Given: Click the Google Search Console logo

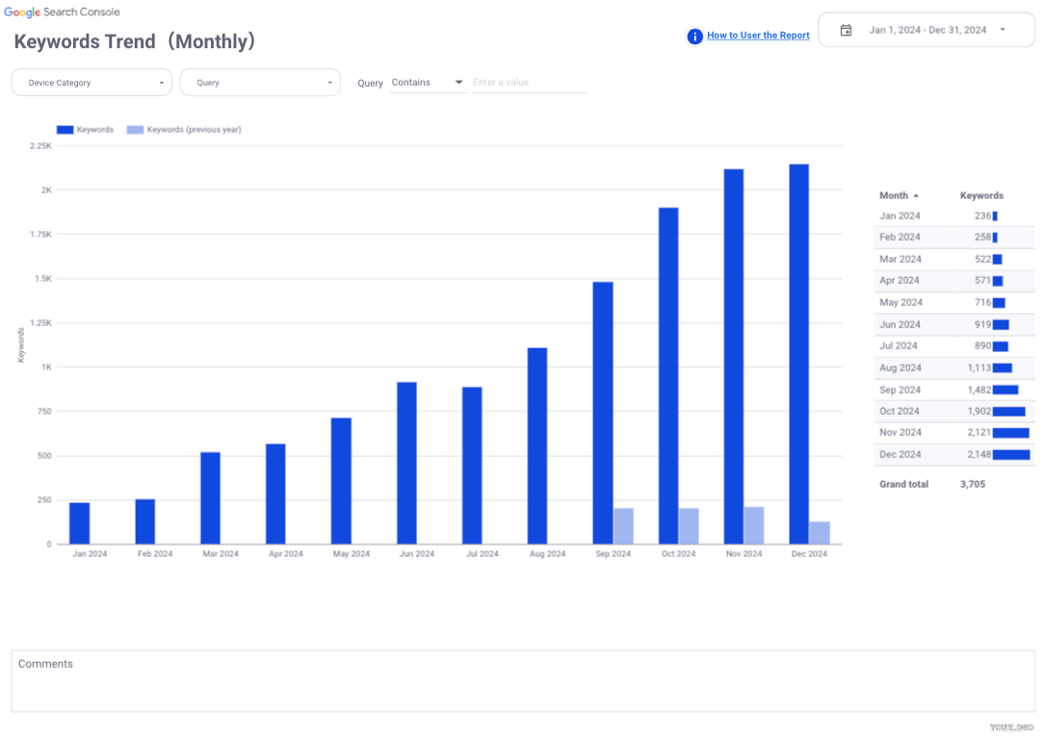Looking at the screenshot, I should tap(62, 12).
